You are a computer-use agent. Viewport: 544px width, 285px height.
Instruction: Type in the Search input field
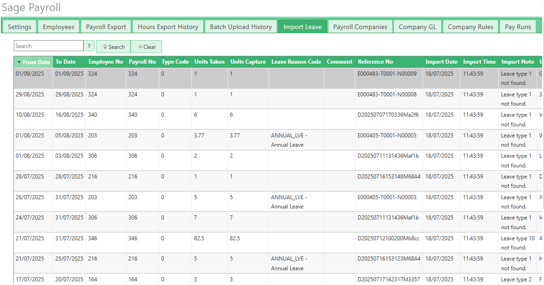click(x=48, y=46)
